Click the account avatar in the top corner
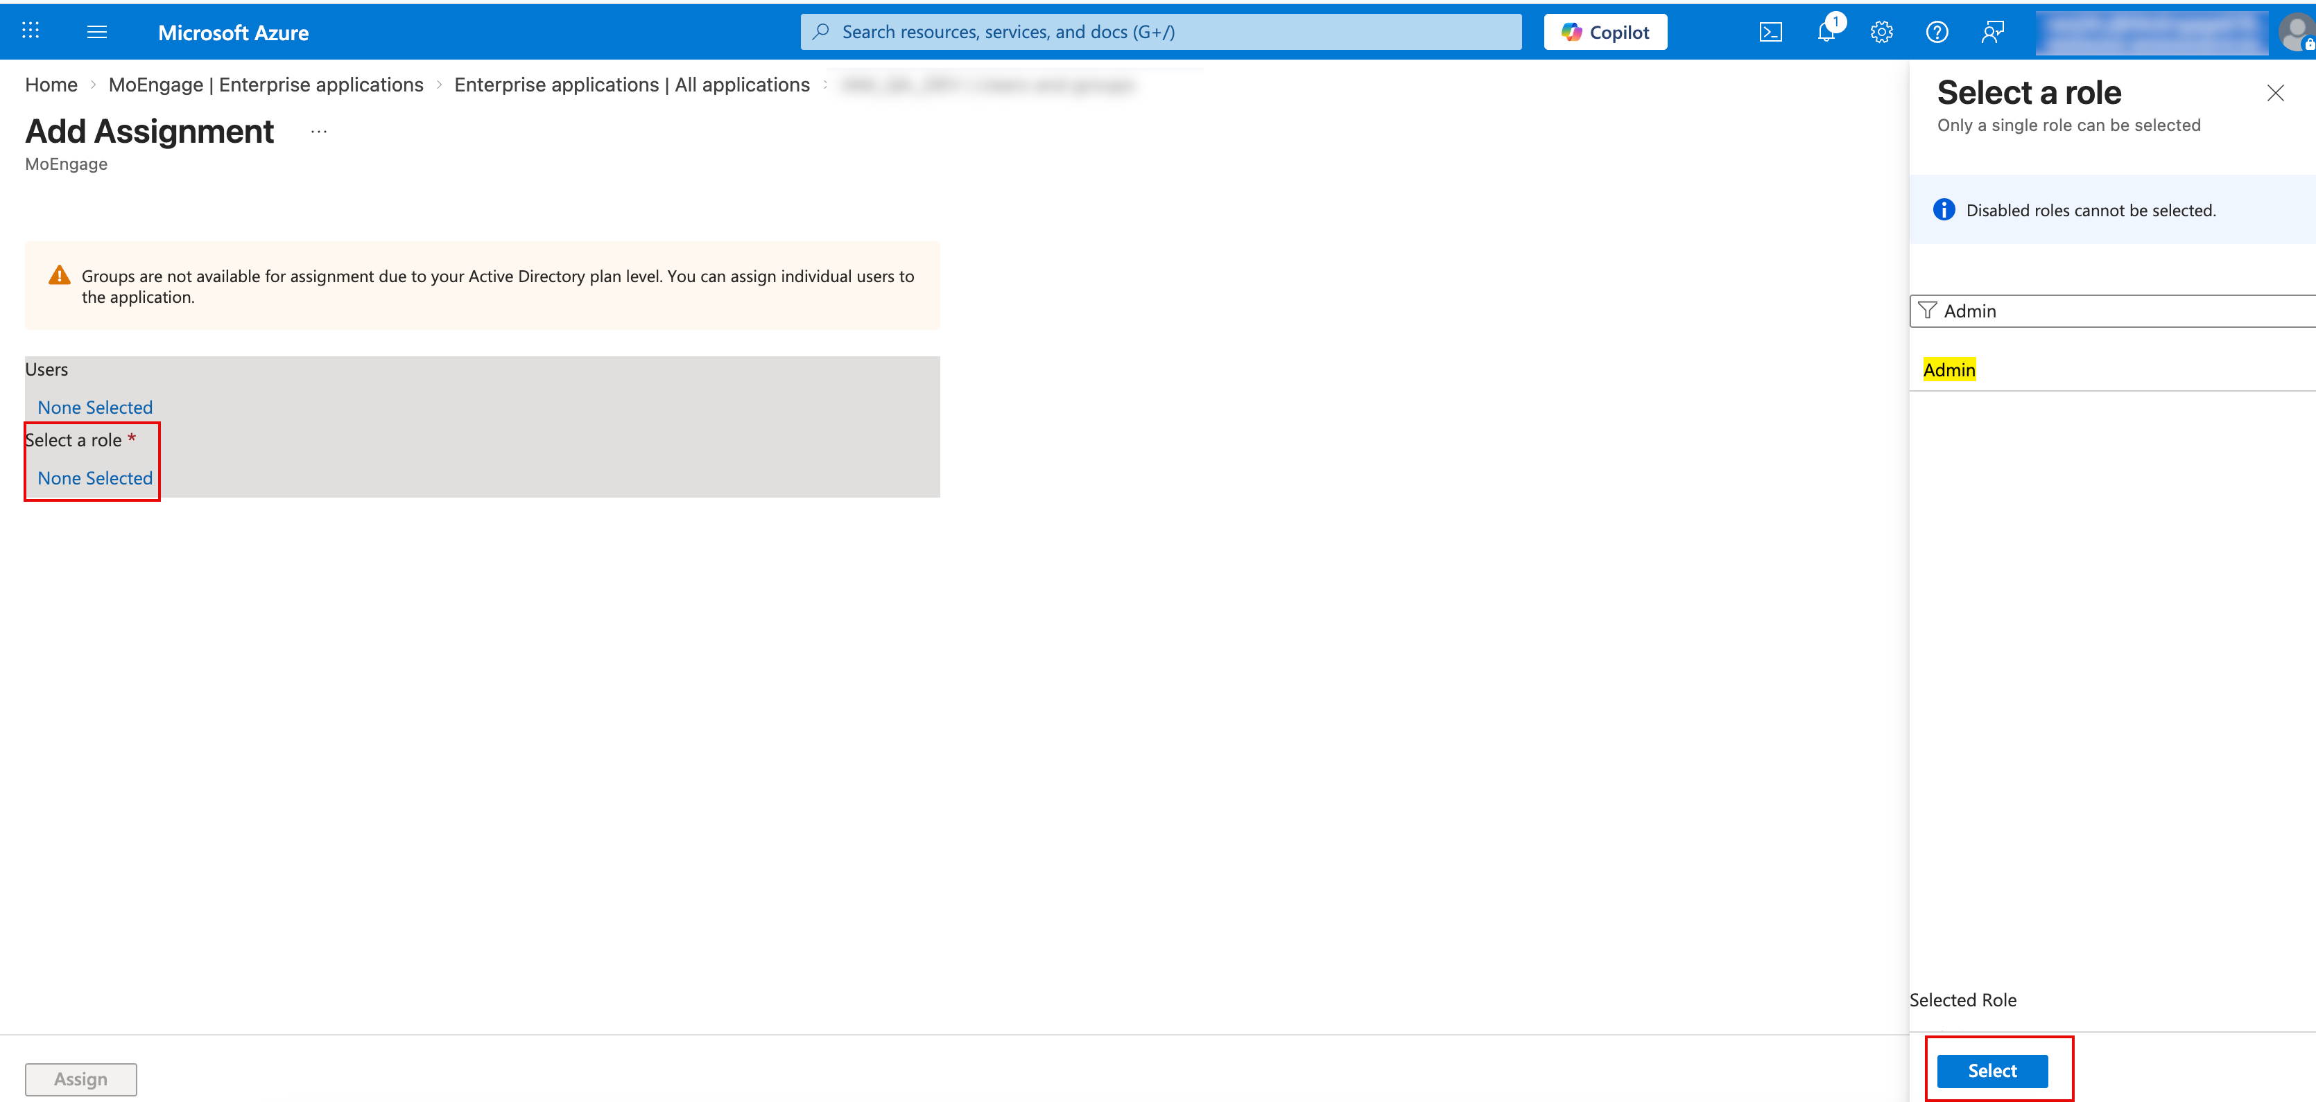This screenshot has width=2316, height=1102. 2295,33
